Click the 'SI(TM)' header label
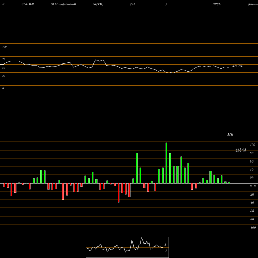This screenshot has height=258, width=258. click(98, 4)
